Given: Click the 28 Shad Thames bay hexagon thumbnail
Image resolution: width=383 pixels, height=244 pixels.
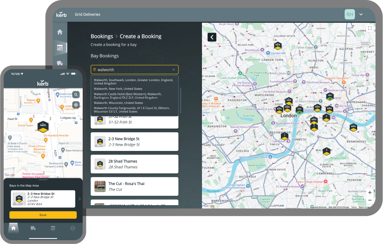Looking at the screenshot, I should tap(100, 164).
